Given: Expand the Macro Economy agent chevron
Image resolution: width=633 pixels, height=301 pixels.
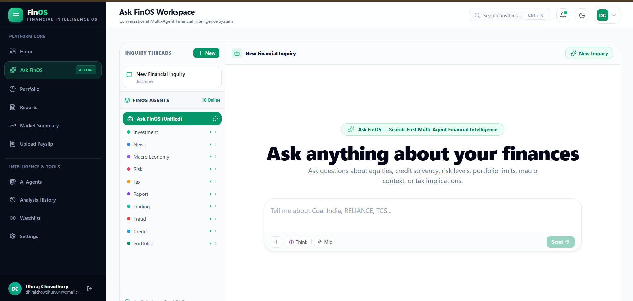Looking at the screenshot, I should [x=215, y=157].
